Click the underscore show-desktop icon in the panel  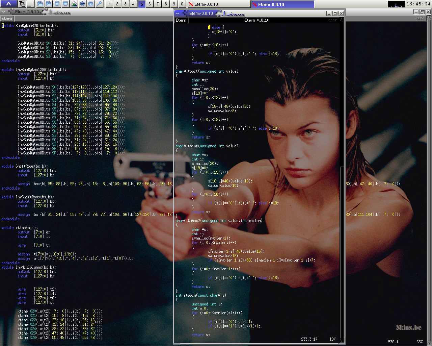30,4
